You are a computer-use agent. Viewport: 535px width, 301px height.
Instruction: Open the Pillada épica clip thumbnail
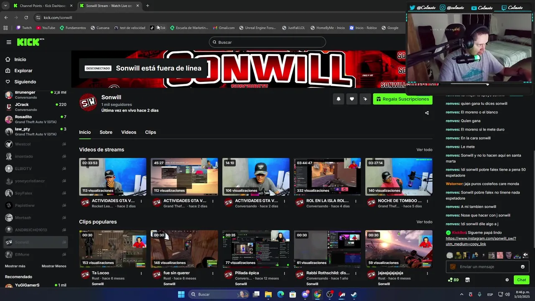(x=256, y=249)
